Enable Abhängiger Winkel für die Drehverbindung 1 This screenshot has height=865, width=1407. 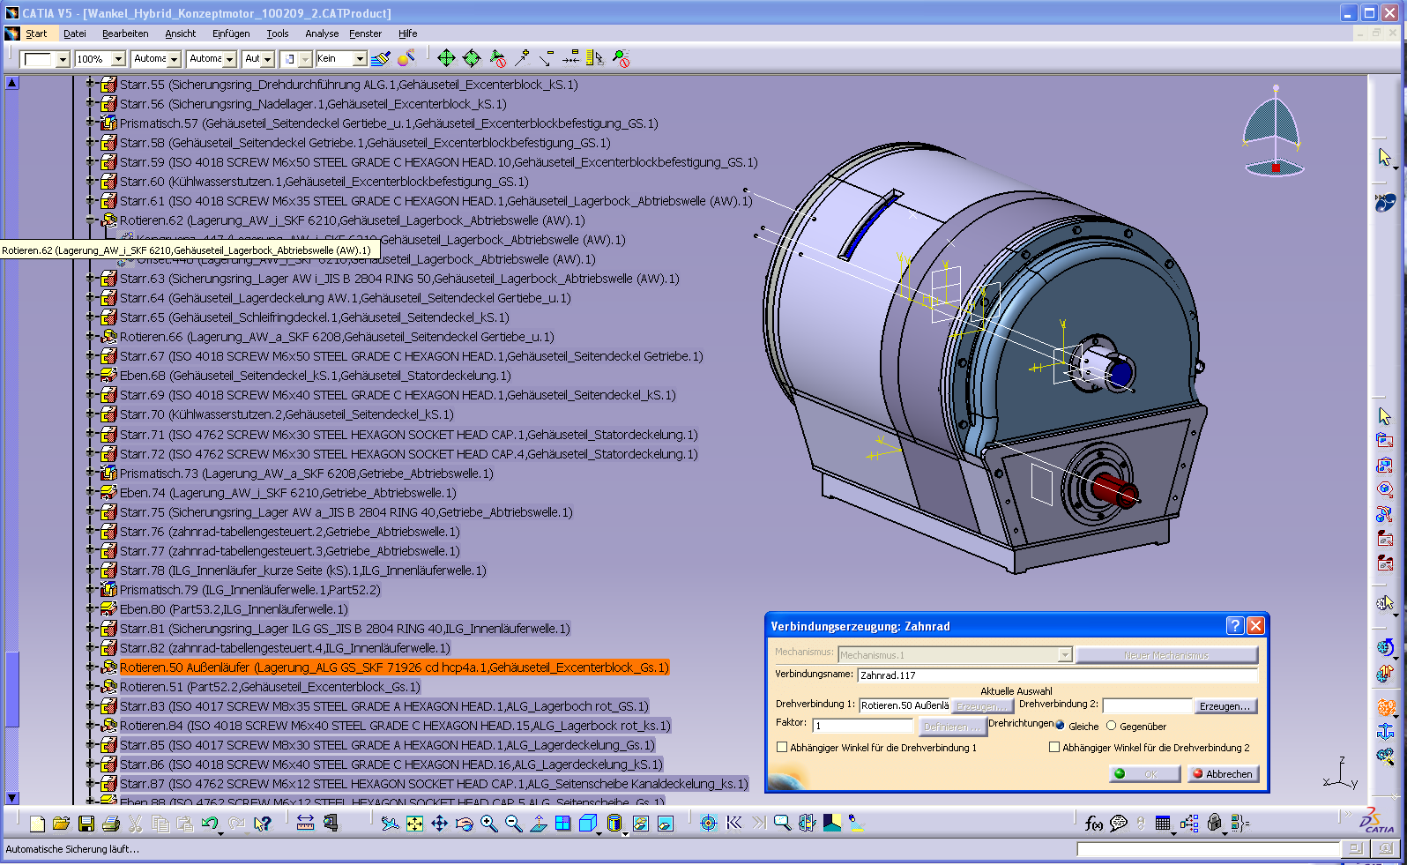781,747
